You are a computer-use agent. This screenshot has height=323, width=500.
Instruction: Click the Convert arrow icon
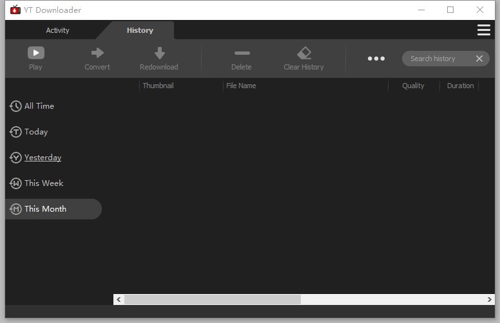[x=97, y=53]
